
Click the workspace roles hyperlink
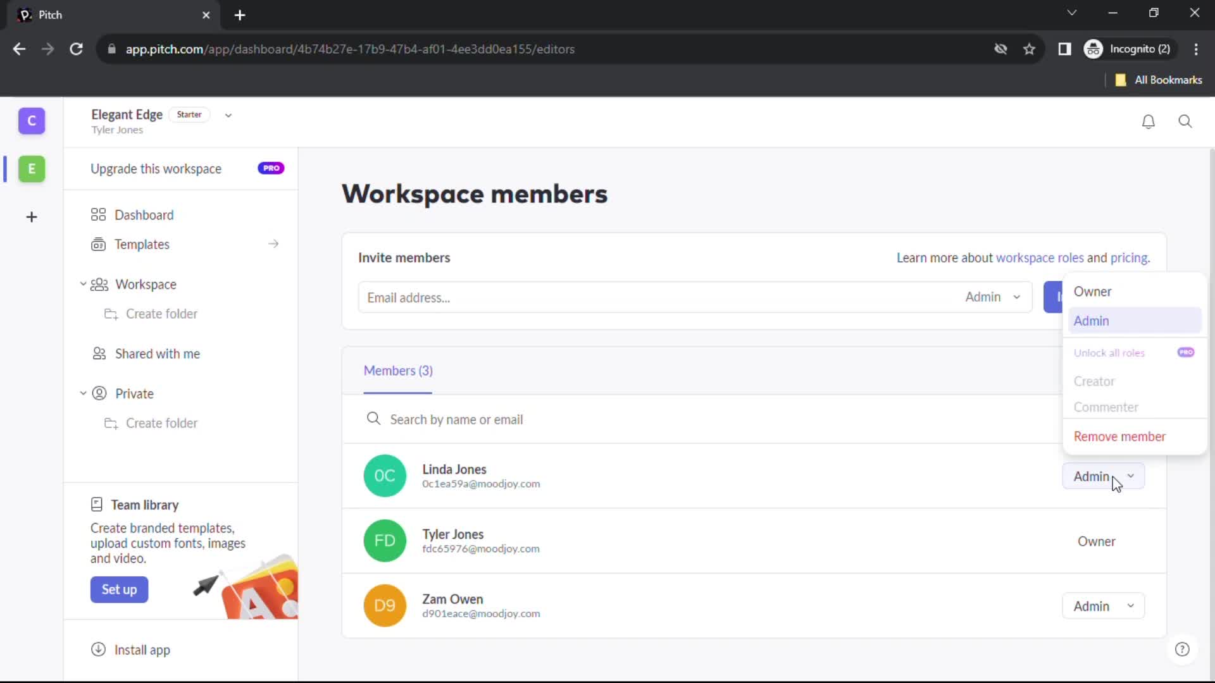(x=1040, y=257)
